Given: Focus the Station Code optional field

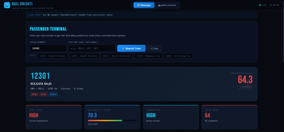Looking at the screenshot, I should pyautogui.click(x=92, y=48).
